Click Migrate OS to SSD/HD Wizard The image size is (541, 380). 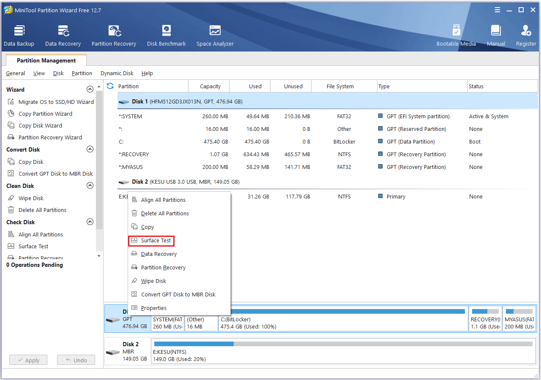pyautogui.click(x=56, y=102)
